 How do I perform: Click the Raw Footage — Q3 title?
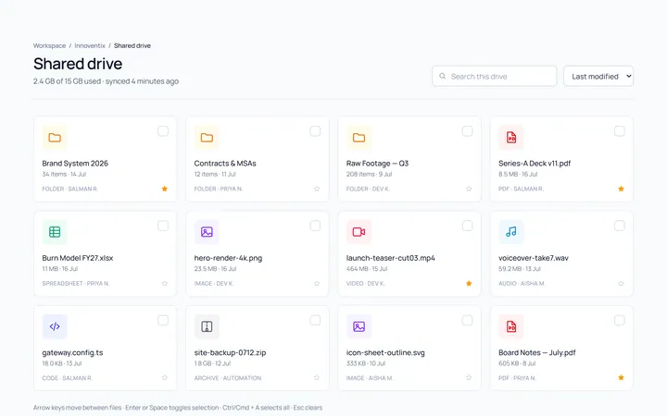tap(377, 163)
